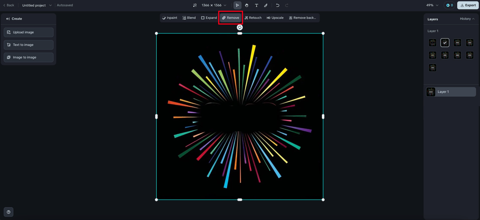Expand the Untitled project name dropdown
This screenshot has height=220, width=480.
(37, 5)
